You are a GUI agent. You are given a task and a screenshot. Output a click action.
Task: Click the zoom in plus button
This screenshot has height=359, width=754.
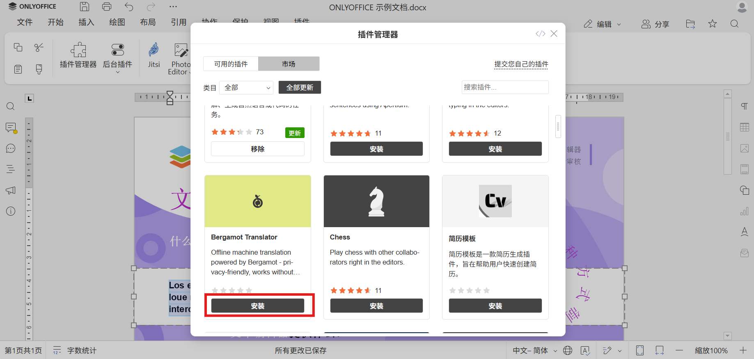tap(743, 350)
